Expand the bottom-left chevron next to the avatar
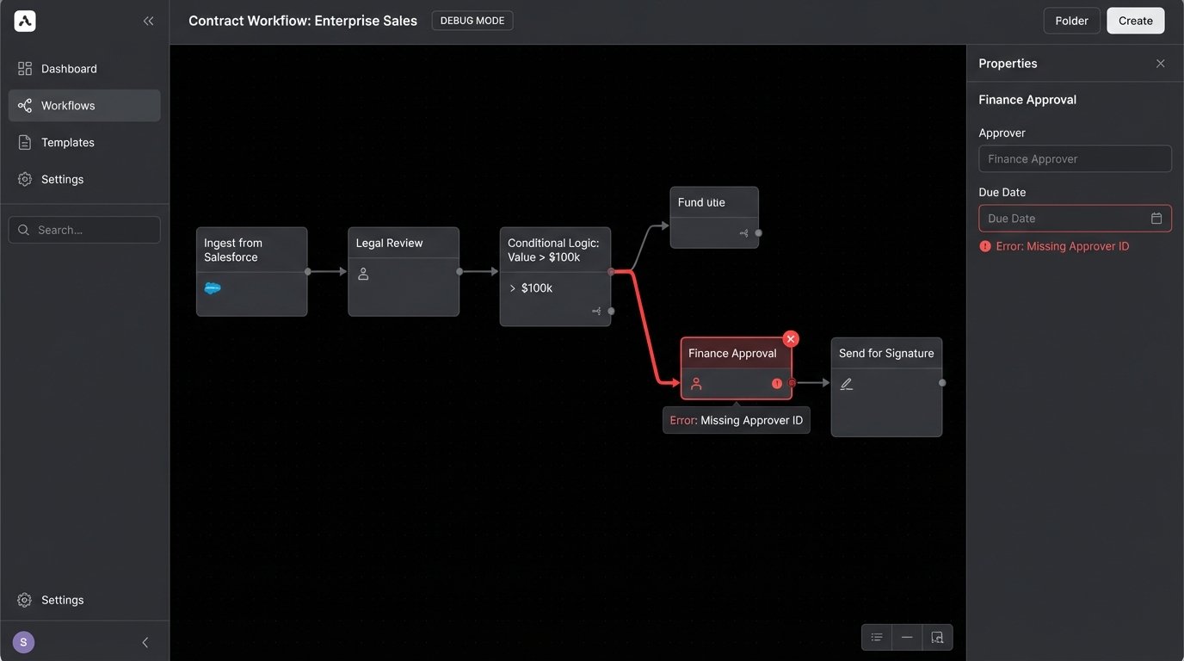1184x661 pixels. coord(145,642)
